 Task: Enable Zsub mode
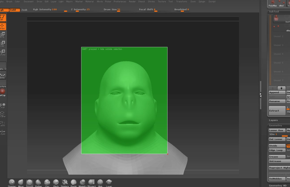24,10
